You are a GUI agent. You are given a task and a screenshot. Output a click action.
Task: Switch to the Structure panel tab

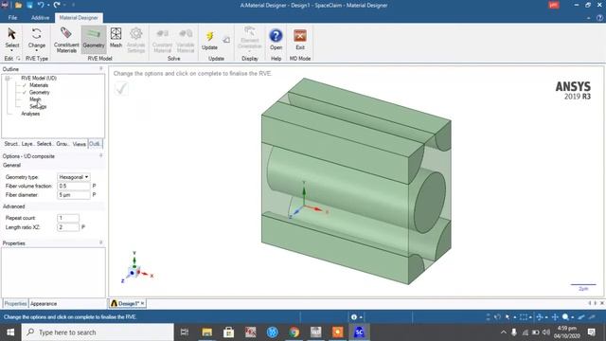pyautogui.click(x=11, y=144)
